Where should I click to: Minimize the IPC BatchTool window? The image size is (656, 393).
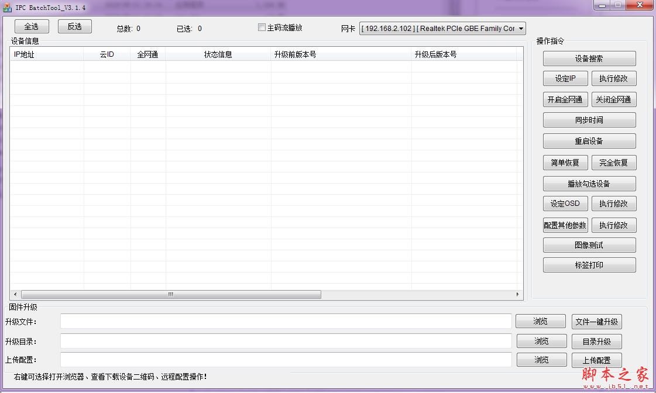[x=602, y=5]
